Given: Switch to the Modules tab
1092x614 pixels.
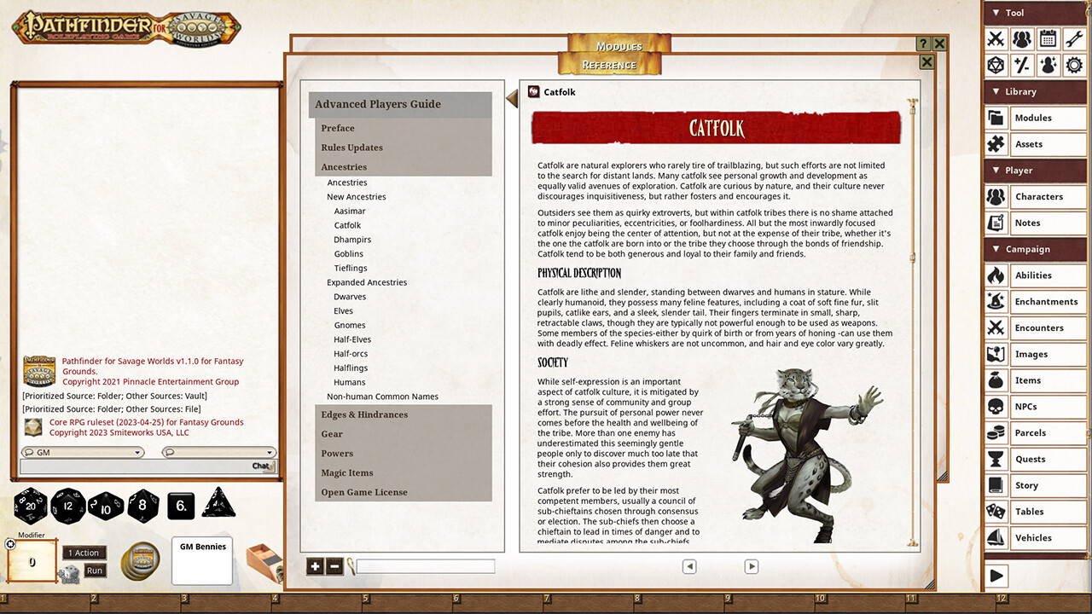Looking at the screenshot, I should click(619, 45).
